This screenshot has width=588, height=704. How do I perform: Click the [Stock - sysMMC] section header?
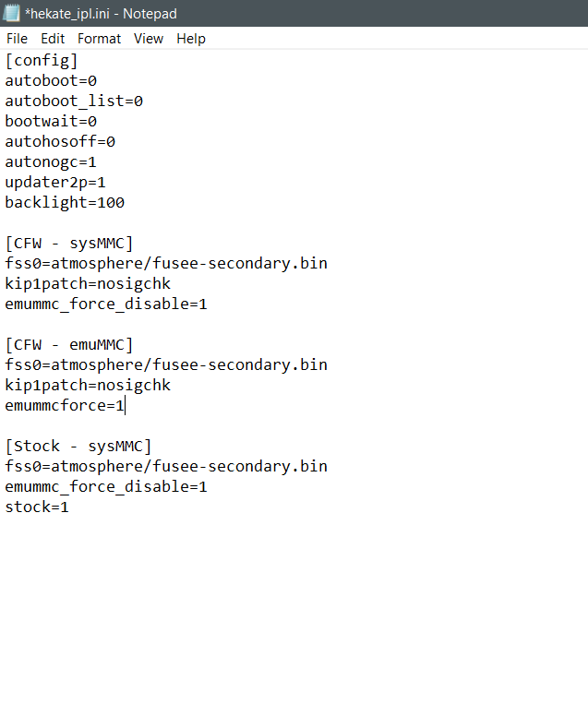coord(78,447)
